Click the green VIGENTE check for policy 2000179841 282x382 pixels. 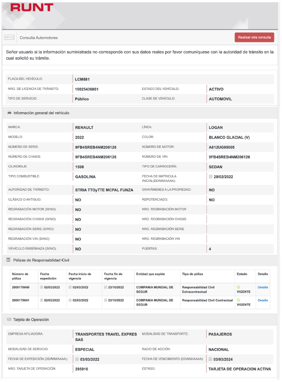point(238,300)
